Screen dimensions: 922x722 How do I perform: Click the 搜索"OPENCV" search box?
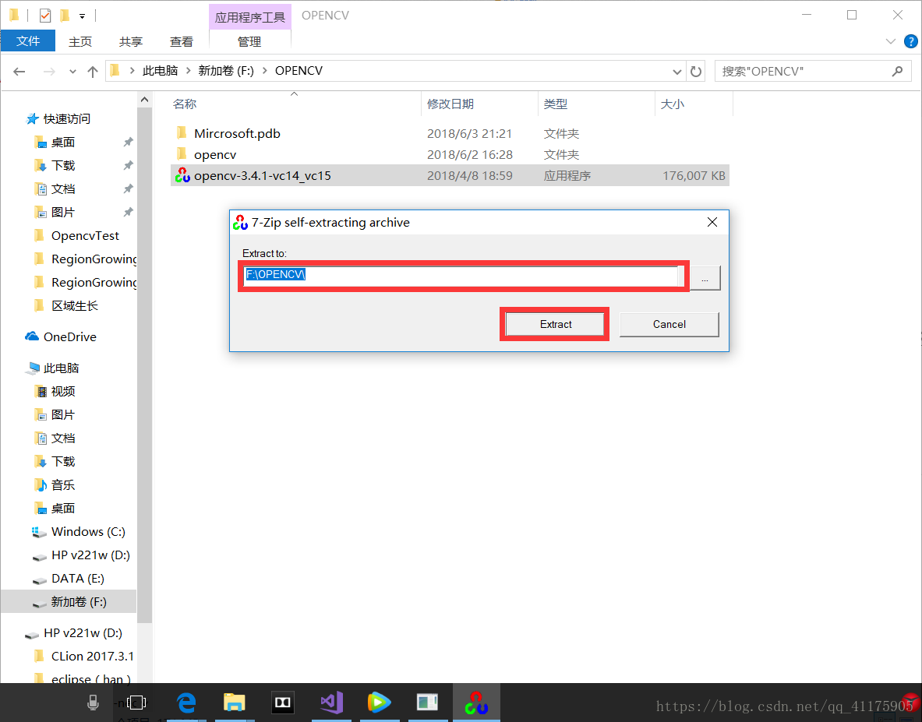[x=804, y=72]
